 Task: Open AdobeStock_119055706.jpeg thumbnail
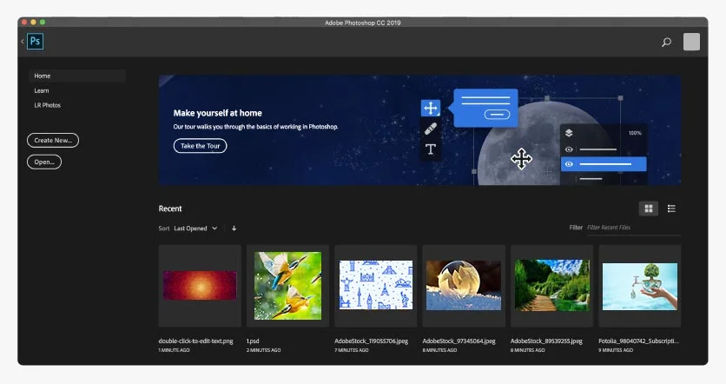(x=375, y=286)
